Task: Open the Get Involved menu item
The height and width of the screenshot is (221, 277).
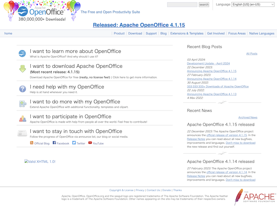Action: [x=216, y=33]
